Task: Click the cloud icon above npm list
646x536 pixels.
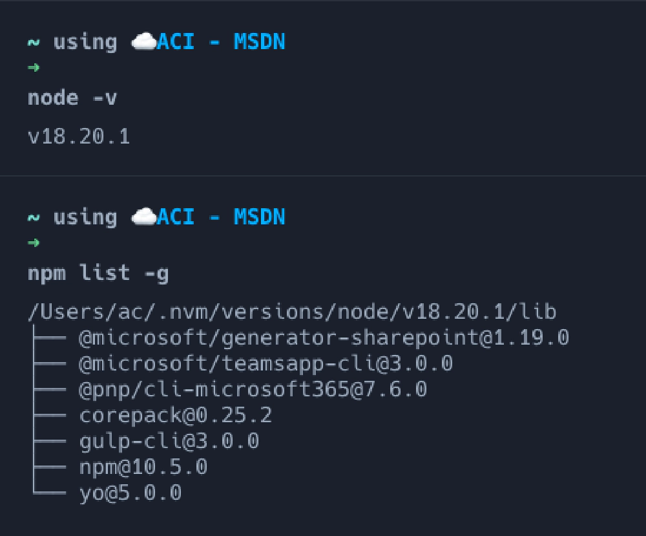Action: tap(143, 217)
